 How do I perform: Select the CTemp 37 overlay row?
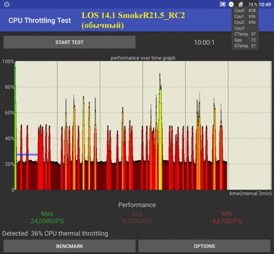point(245,34)
